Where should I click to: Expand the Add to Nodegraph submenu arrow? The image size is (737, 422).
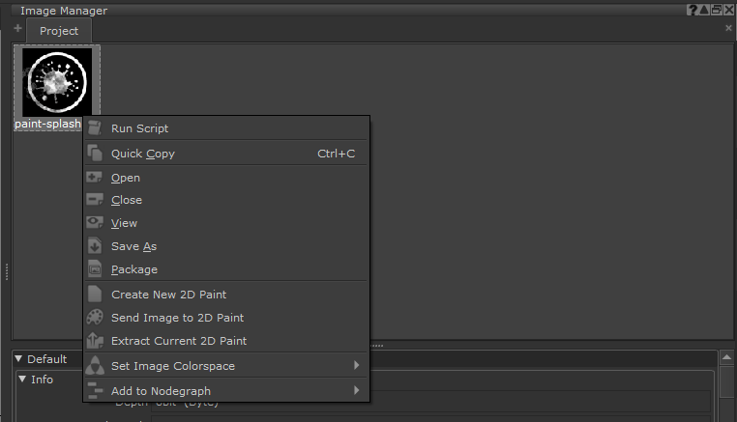tap(356, 391)
